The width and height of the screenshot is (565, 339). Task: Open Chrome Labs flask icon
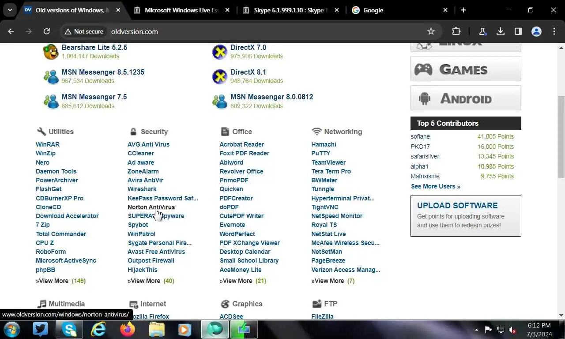482,31
